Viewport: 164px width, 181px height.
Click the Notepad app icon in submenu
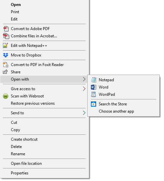(x=94, y=80)
